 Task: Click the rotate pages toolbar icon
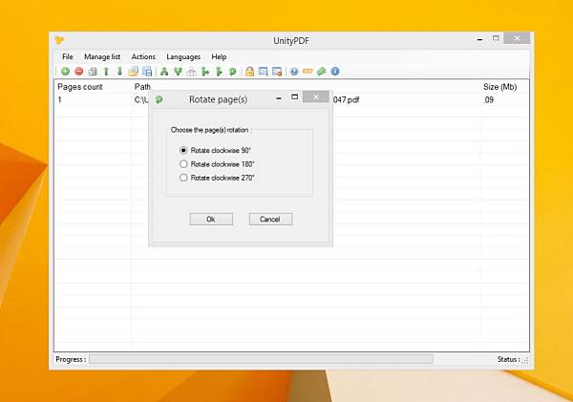tap(232, 72)
